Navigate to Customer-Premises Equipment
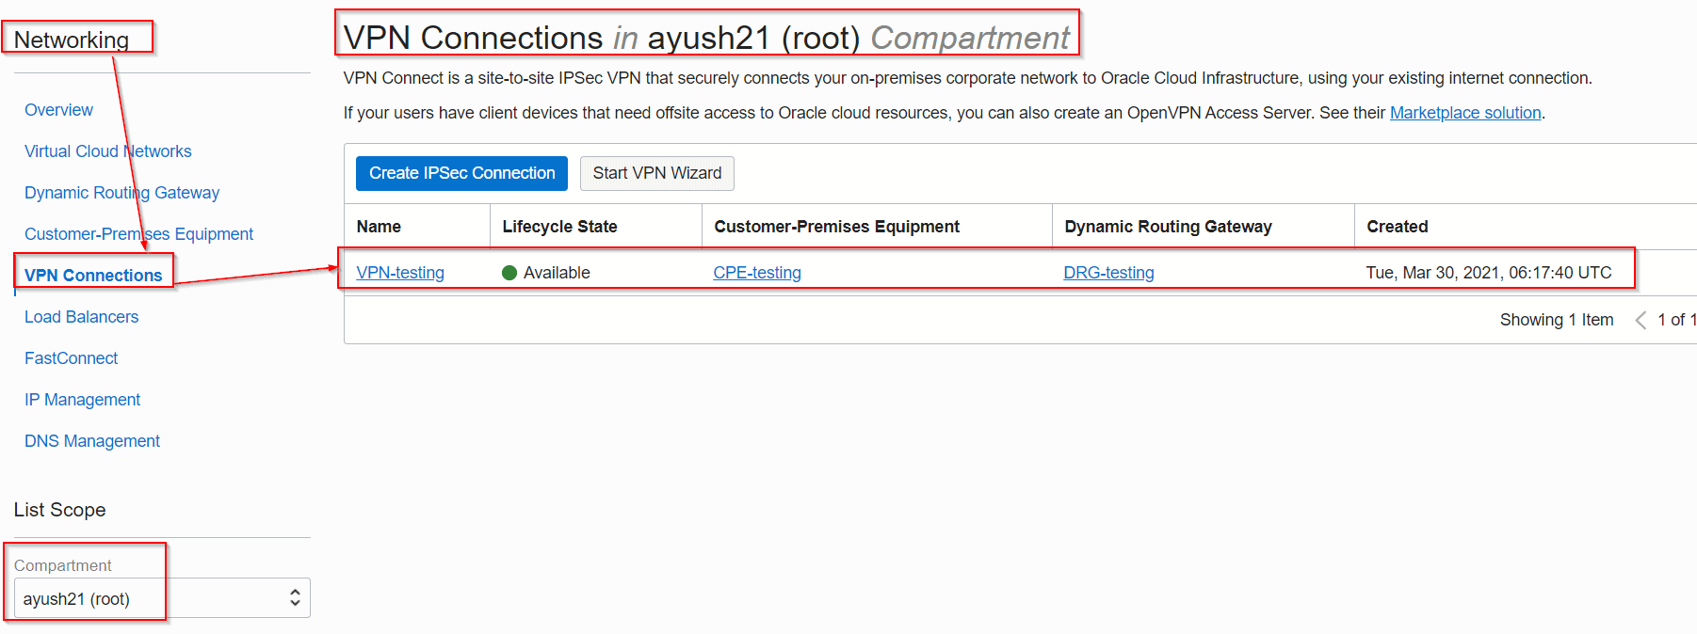The height and width of the screenshot is (634, 1697). coord(138,234)
